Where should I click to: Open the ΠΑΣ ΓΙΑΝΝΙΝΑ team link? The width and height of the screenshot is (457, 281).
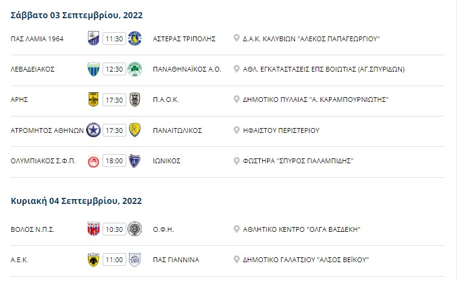click(176, 260)
